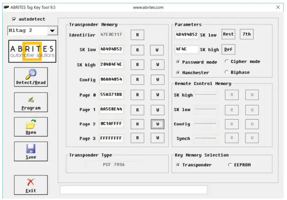This screenshot has height=200, width=287.
Task: Write Page 3 with W button
Action: click(x=157, y=138)
